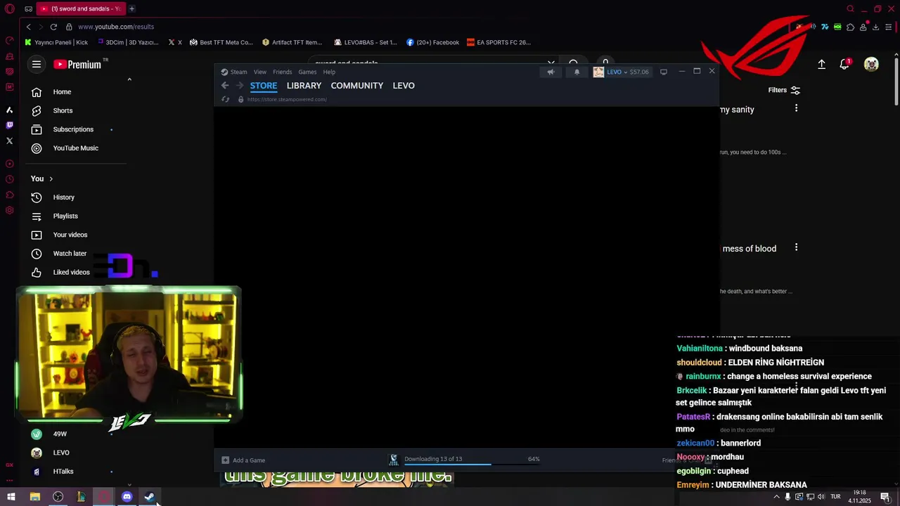Open options for 'mess of blood' video
Screen dimensions: 900x506
(796, 247)
